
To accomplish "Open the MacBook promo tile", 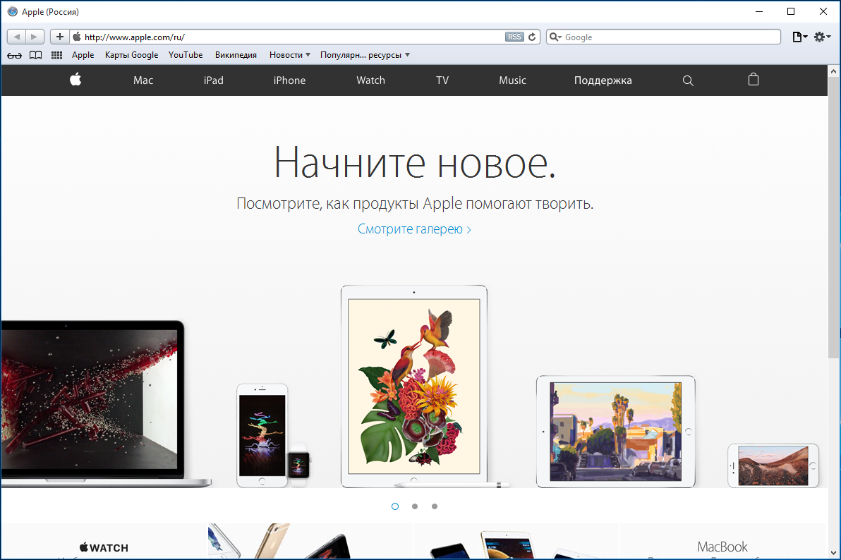I will click(x=722, y=542).
